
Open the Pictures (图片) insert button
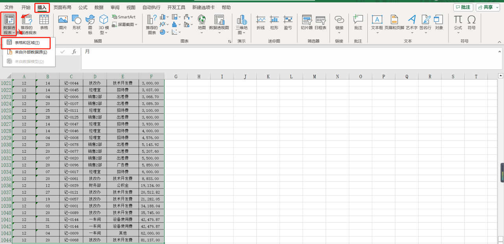(63, 25)
